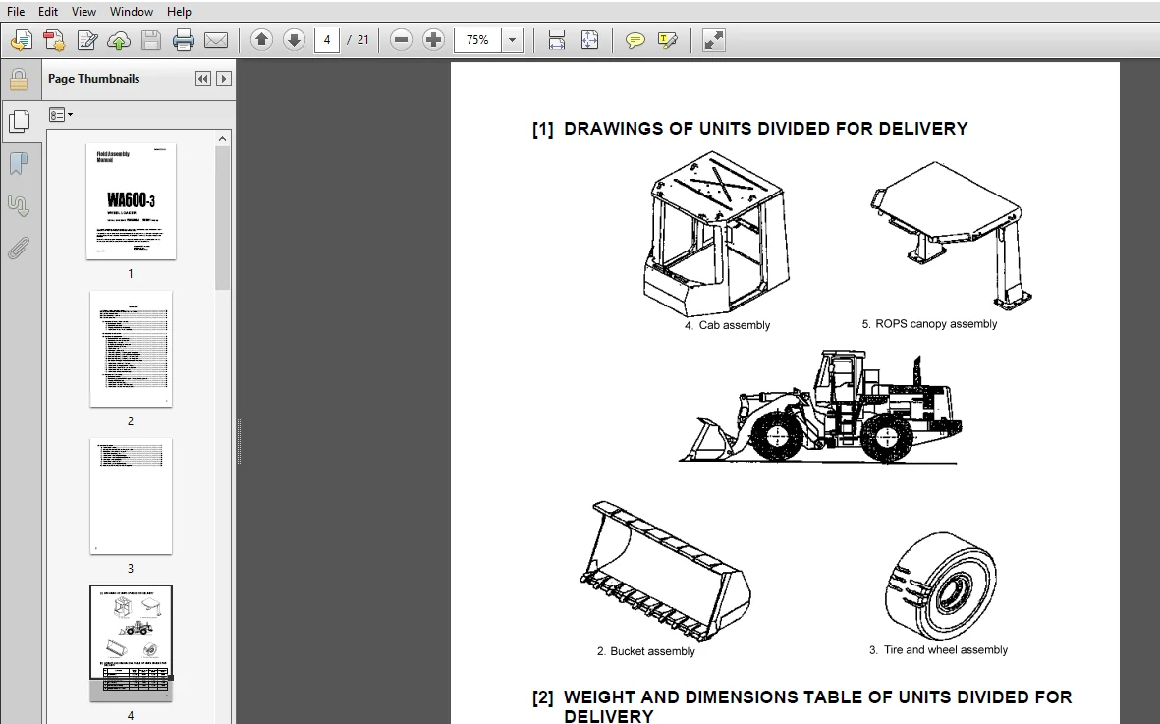
Task: Click the '2. Bucket assembly' caption
Action: [646, 651]
